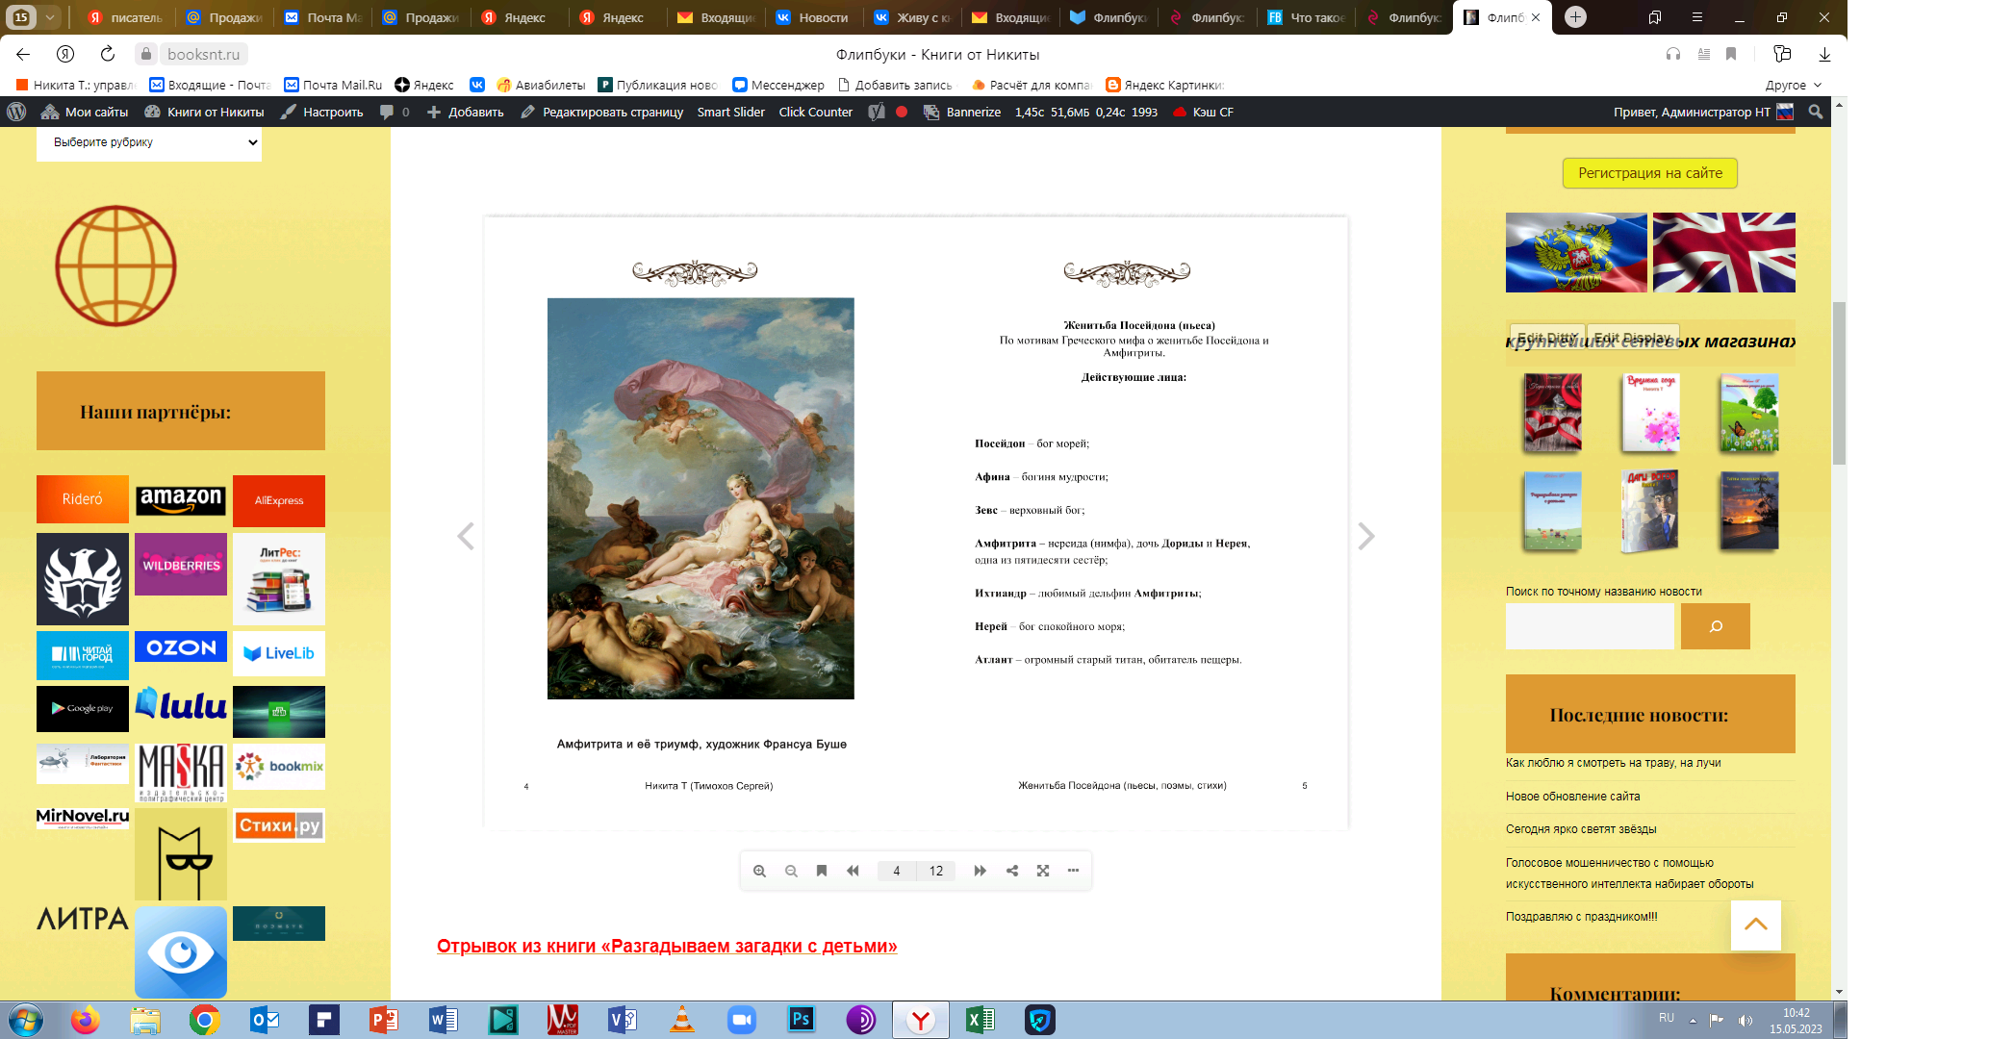Viewport: 2013px width, 1039px height.
Task: Zoom in on the flipbook page
Action: [759, 871]
